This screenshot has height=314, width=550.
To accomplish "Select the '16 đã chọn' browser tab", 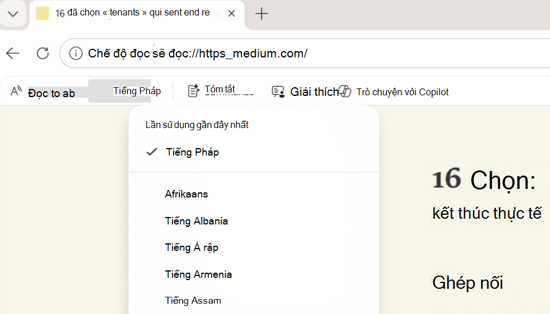I will click(x=137, y=14).
